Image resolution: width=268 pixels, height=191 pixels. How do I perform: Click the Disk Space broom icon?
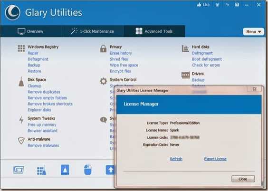(21, 82)
